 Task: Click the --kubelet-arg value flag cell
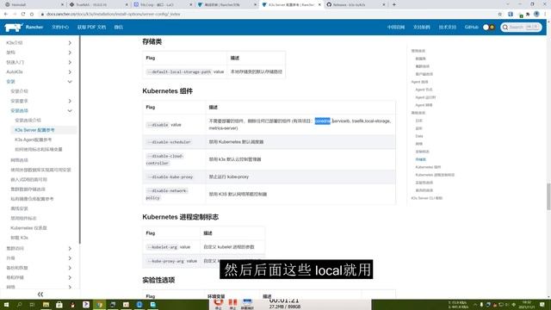[x=171, y=247]
